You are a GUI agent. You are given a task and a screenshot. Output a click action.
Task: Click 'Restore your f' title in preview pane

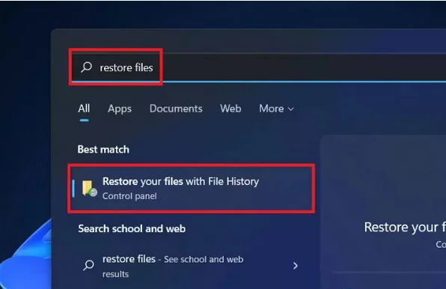click(x=405, y=228)
